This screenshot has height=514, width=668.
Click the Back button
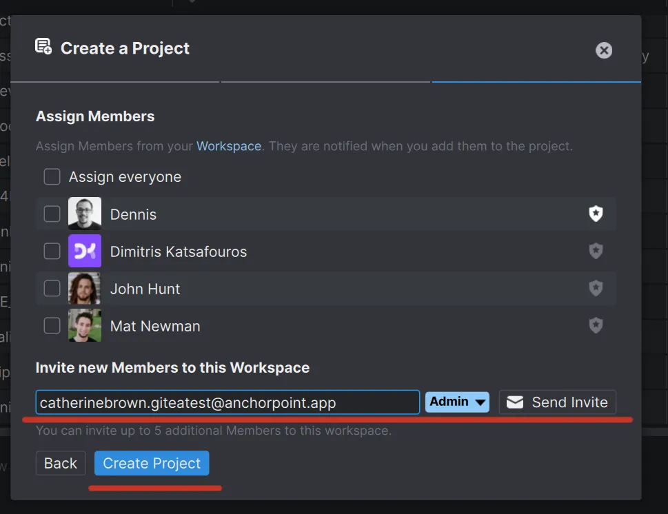pyautogui.click(x=60, y=463)
